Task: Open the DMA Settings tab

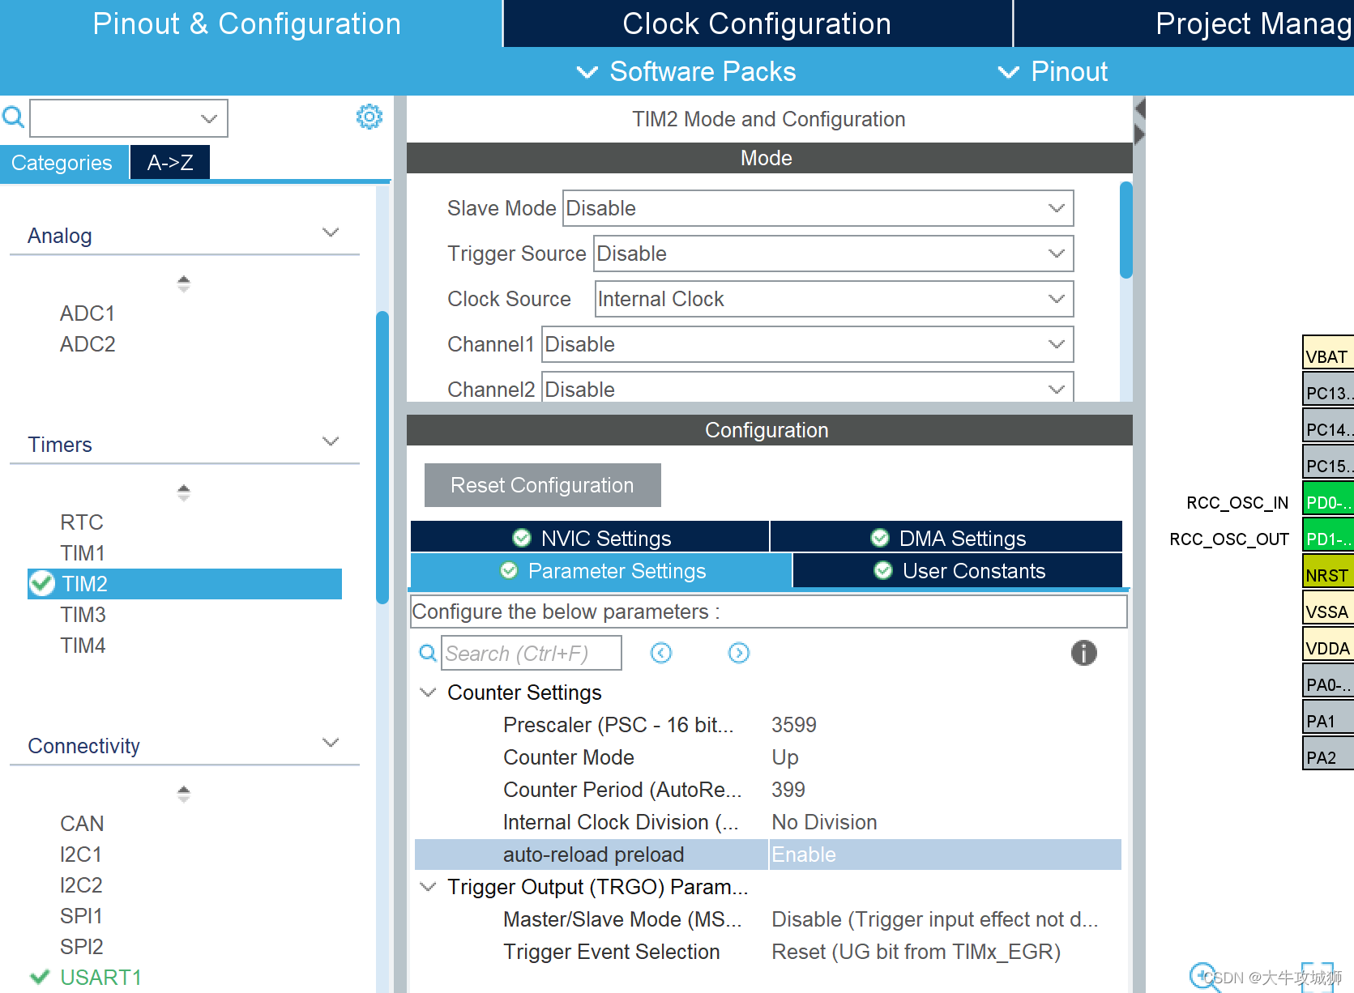Action: pos(946,538)
